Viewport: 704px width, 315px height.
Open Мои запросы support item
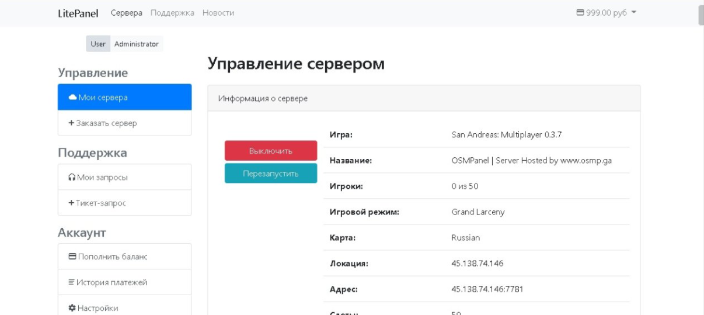pos(124,176)
